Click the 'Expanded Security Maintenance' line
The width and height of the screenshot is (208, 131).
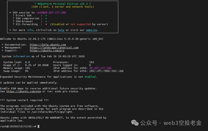pyautogui.click(x=49, y=77)
